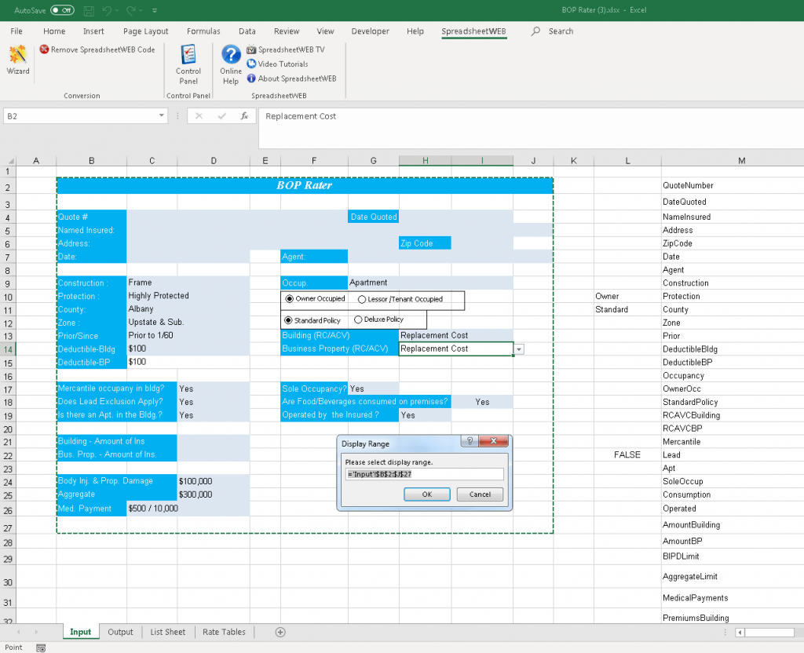Viewport: 804px width, 653px height.
Task: Click the display range input field
Action: point(425,474)
